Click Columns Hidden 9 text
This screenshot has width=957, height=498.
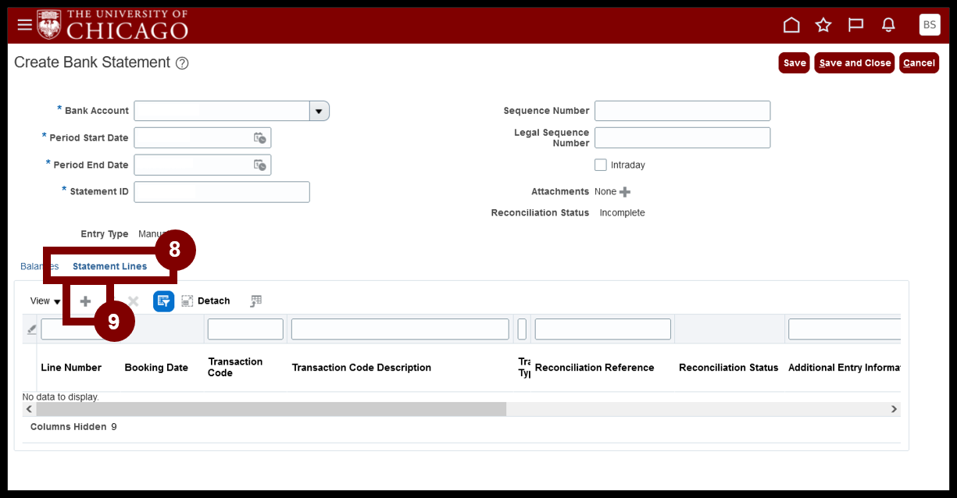73,427
